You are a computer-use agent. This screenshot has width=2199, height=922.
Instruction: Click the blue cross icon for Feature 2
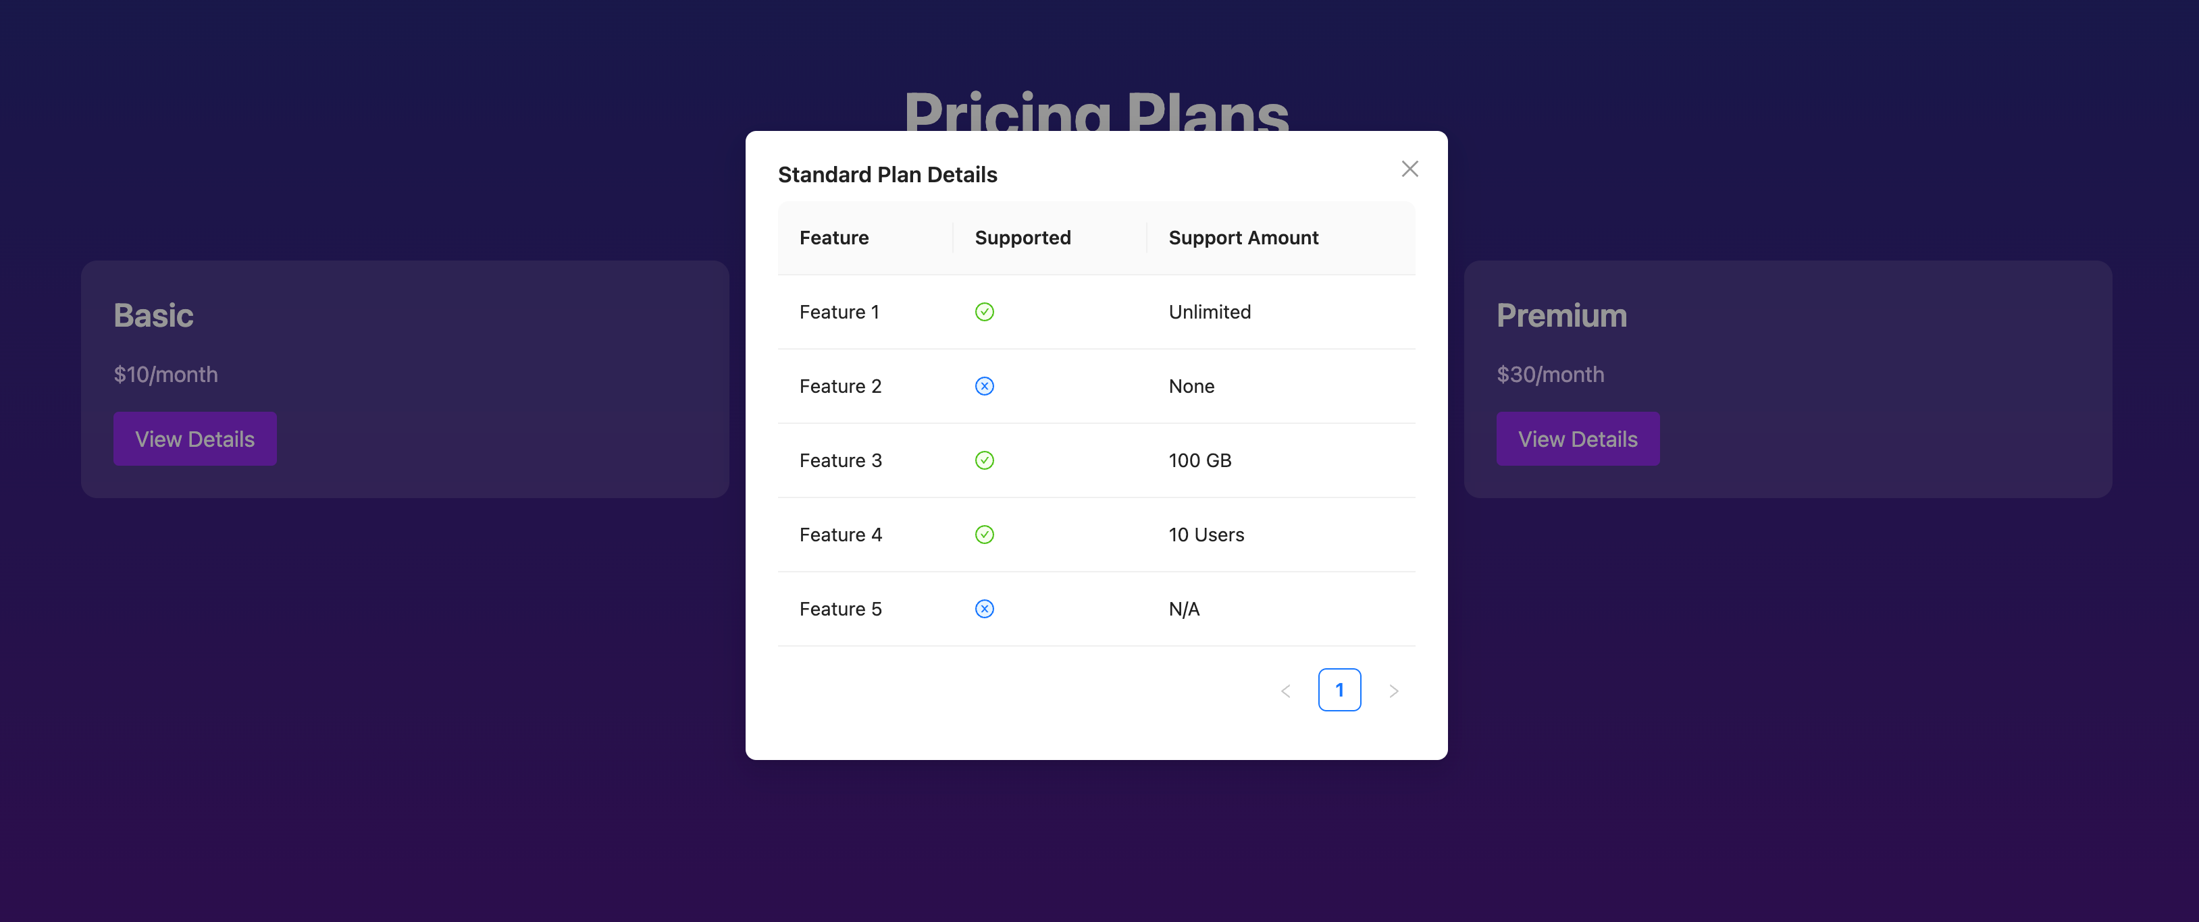[x=984, y=386]
